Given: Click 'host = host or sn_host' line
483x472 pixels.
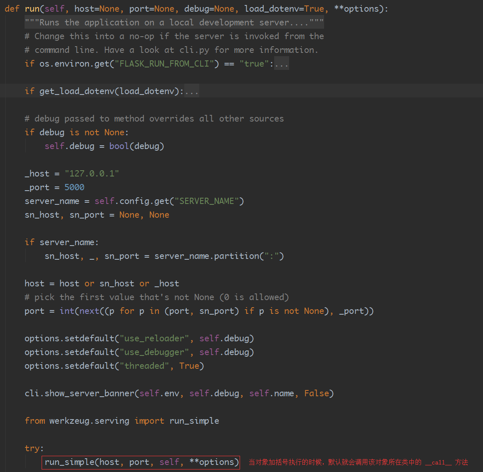Looking at the screenshot, I should point(102,283).
